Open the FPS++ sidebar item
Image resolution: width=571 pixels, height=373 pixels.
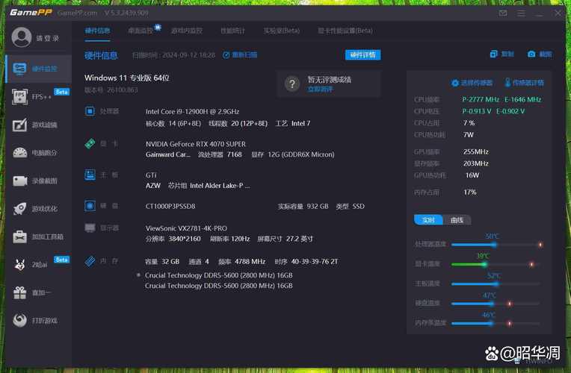point(39,97)
